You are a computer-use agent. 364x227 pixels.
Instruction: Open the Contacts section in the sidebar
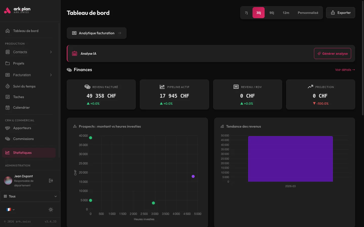[20, 52]
